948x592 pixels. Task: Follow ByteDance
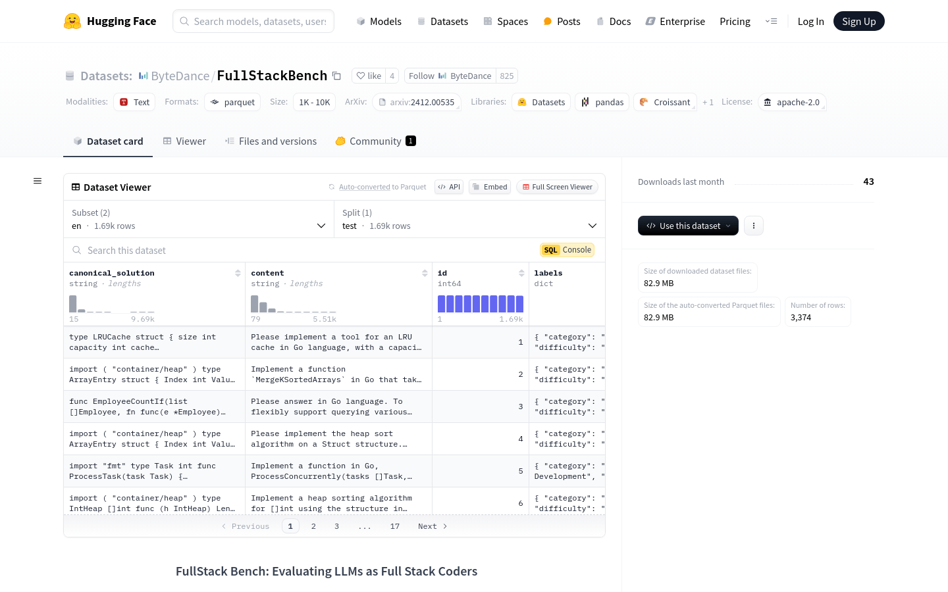450,76
